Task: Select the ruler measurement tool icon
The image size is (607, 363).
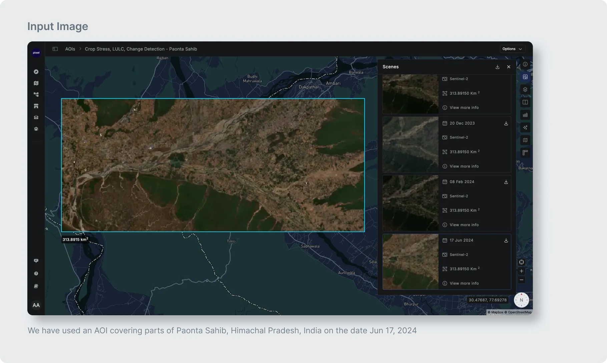Action: [x=525, y=153]
